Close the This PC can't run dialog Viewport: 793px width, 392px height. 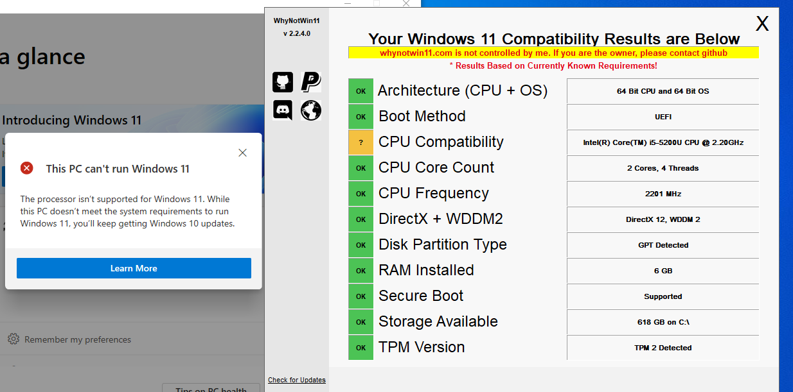(242, 153)
